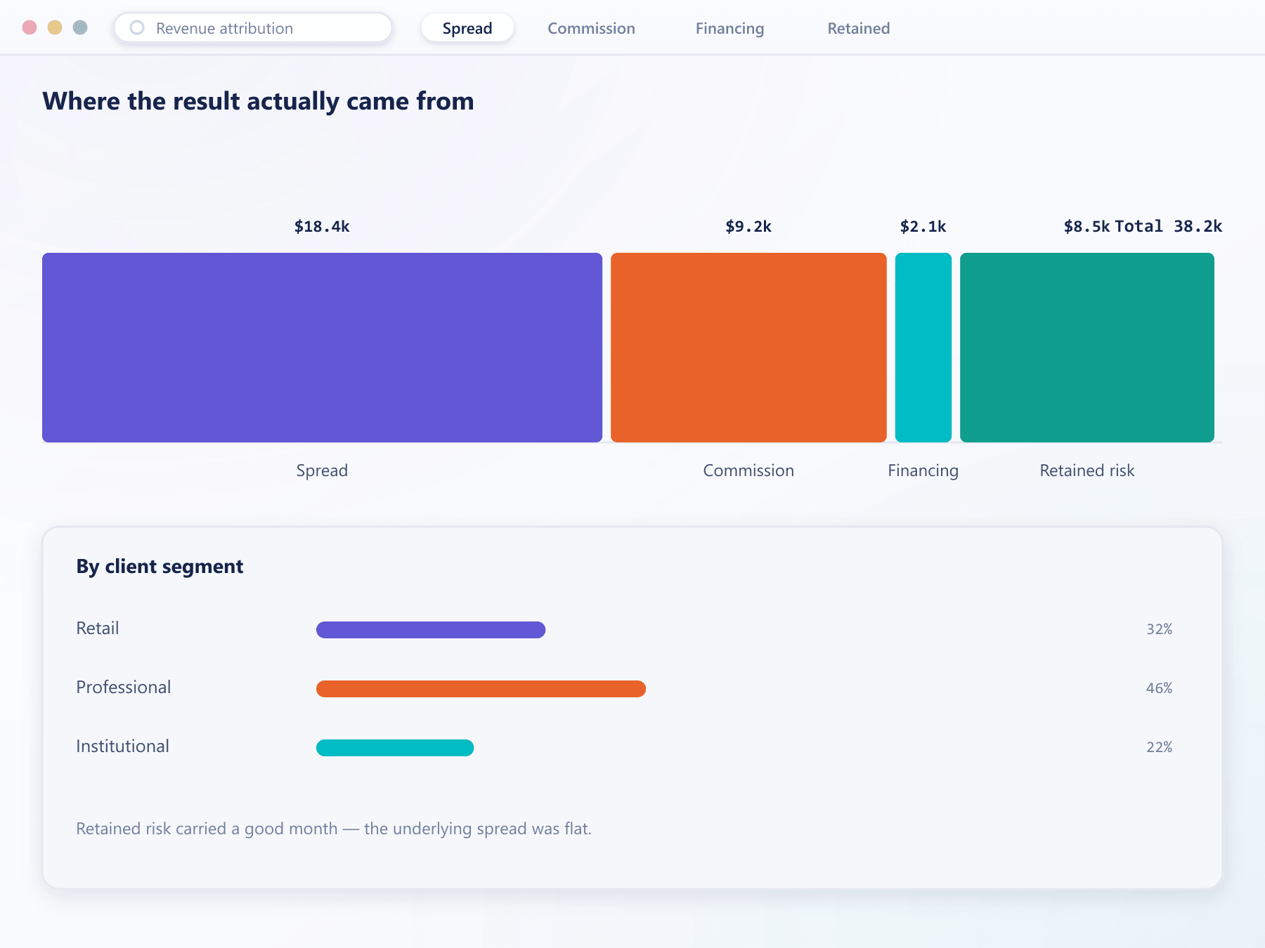1265x948 pixels.
Task: Select the cyan Financing bar segment
Action: click(923, 348)
